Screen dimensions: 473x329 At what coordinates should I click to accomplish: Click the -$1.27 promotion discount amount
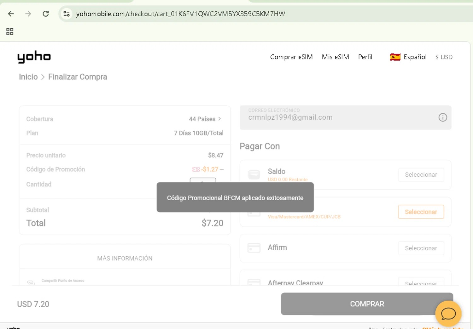(210, 169)
